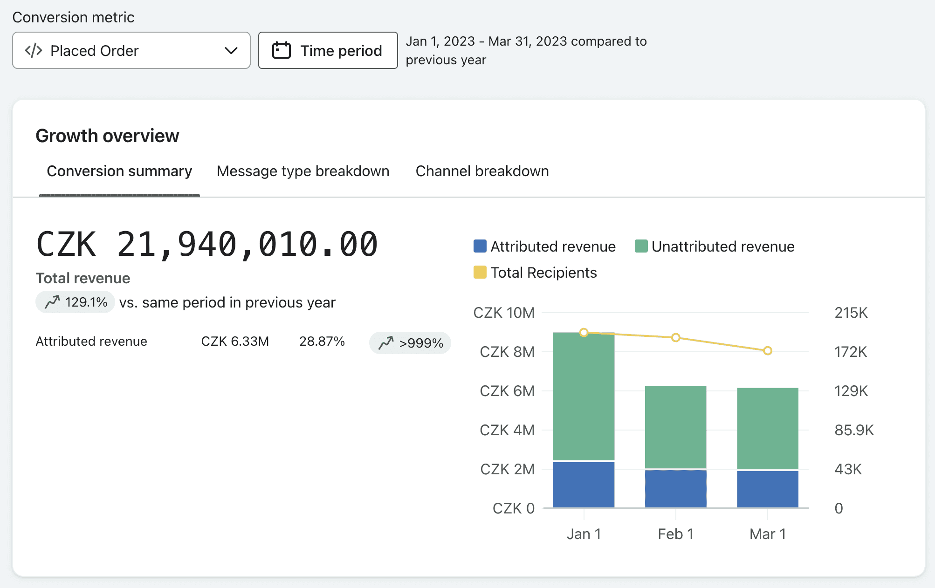Click the trend arrow icon next to 129.1%
Screen dimensions: 935x588
(52, 302)
